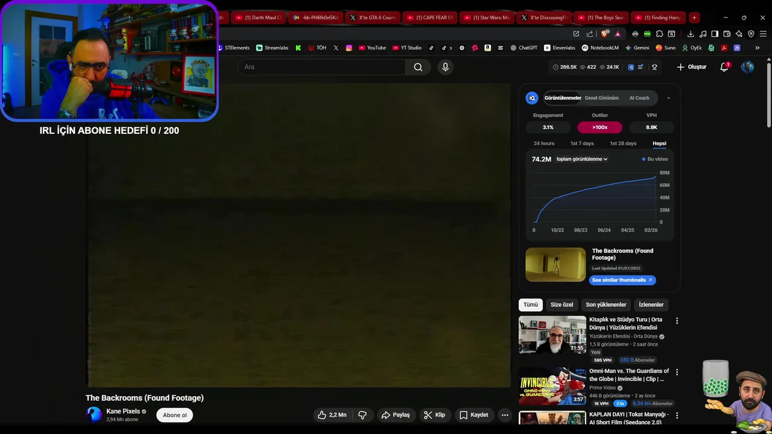This screenshot has height=434, width=772.
Task: Open the Invincible Omni-Man video thumbnail
Action: [x=552, y=386]
